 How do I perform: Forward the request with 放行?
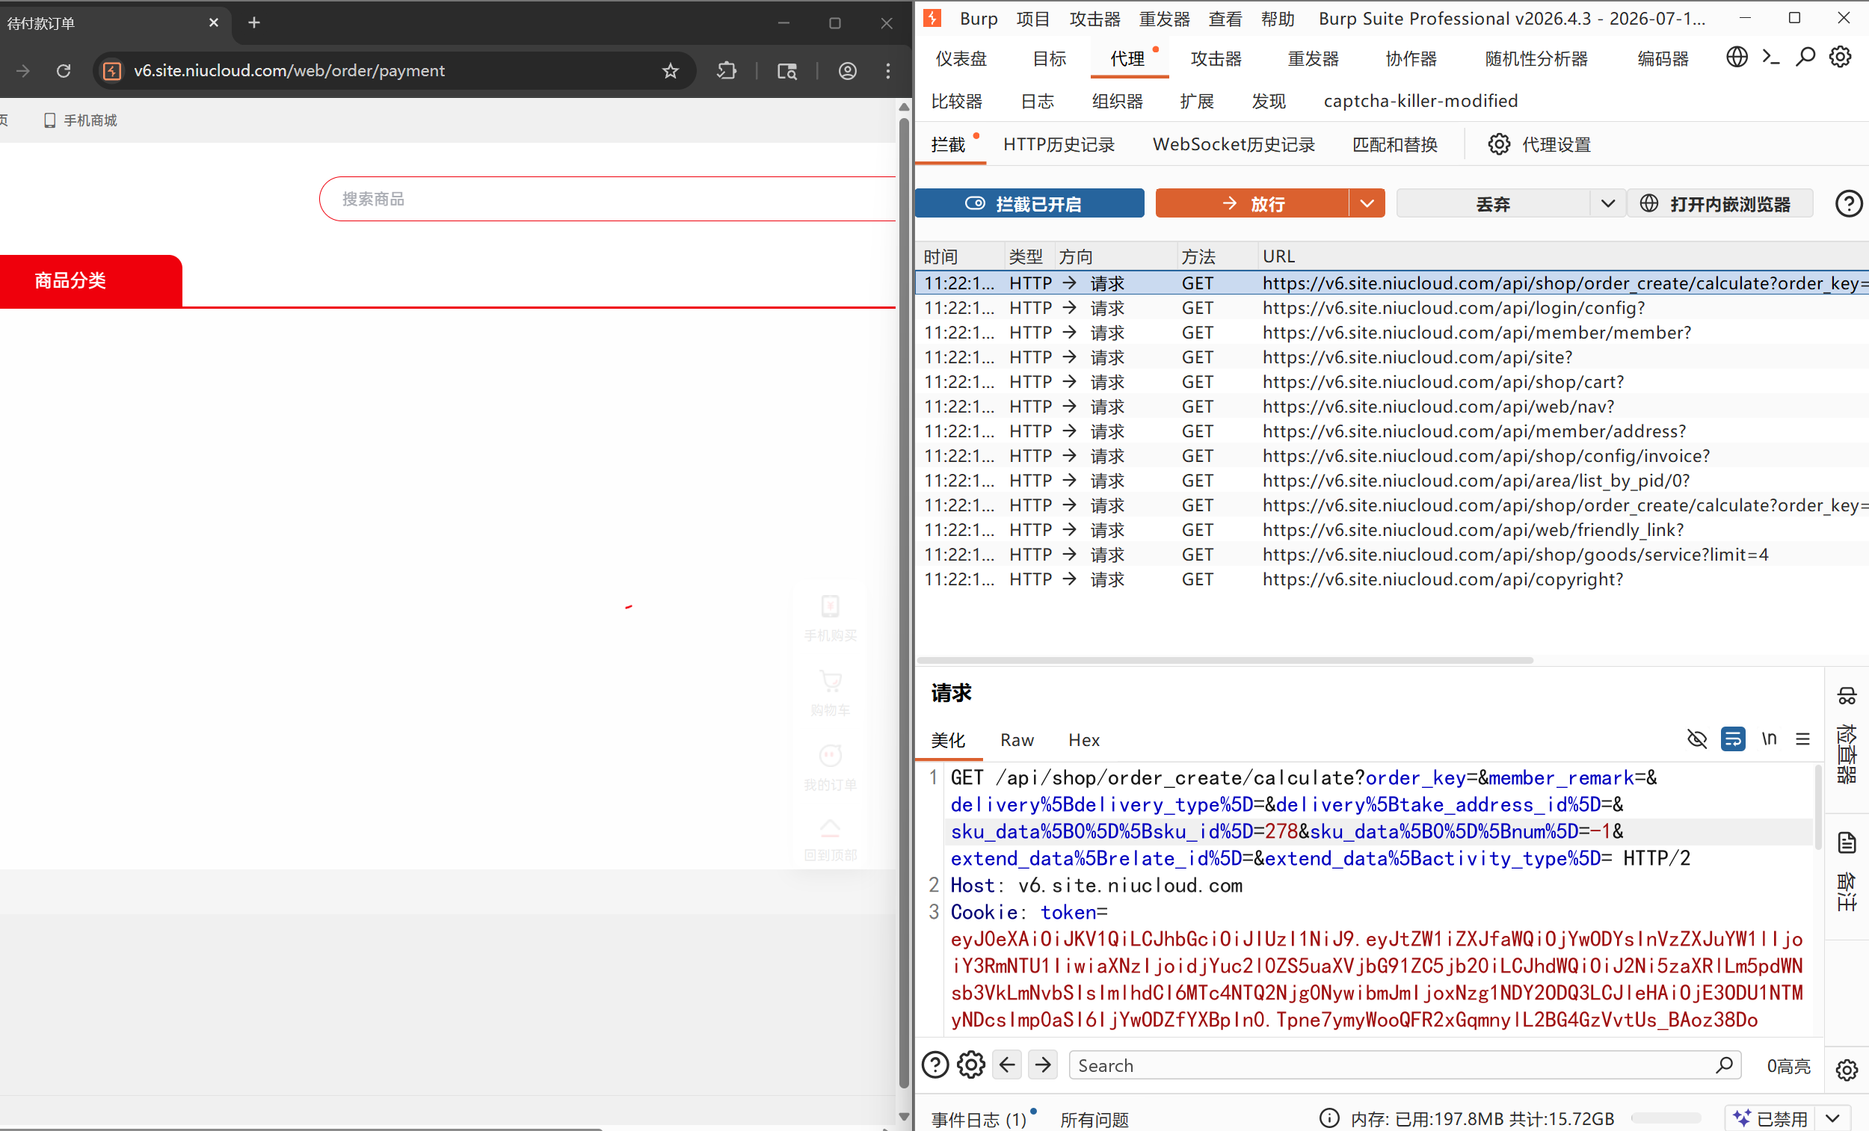click(1252, 203)
